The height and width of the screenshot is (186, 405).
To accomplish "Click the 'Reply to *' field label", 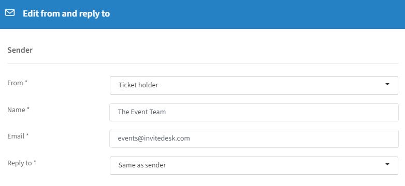I will click(x=22, y=163).
